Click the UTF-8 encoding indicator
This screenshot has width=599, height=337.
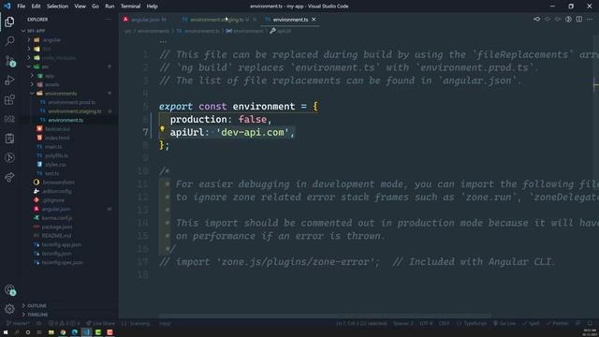[x=426, y=323]
